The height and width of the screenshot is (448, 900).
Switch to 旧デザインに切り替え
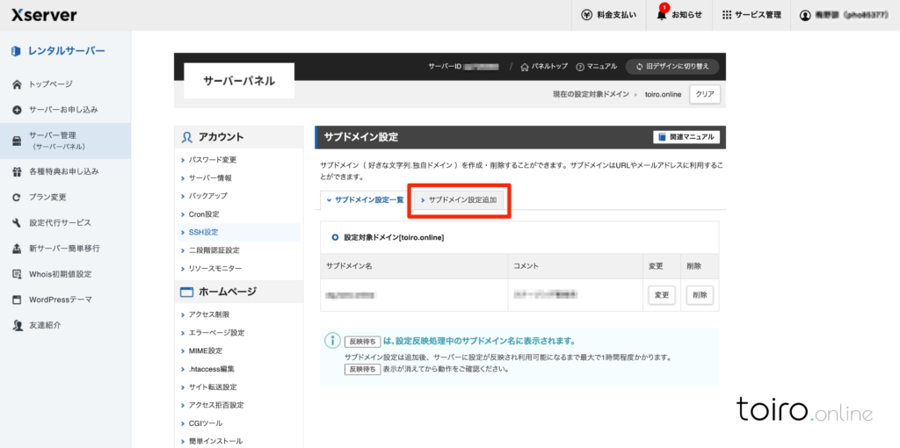click(x=671, y=67)
